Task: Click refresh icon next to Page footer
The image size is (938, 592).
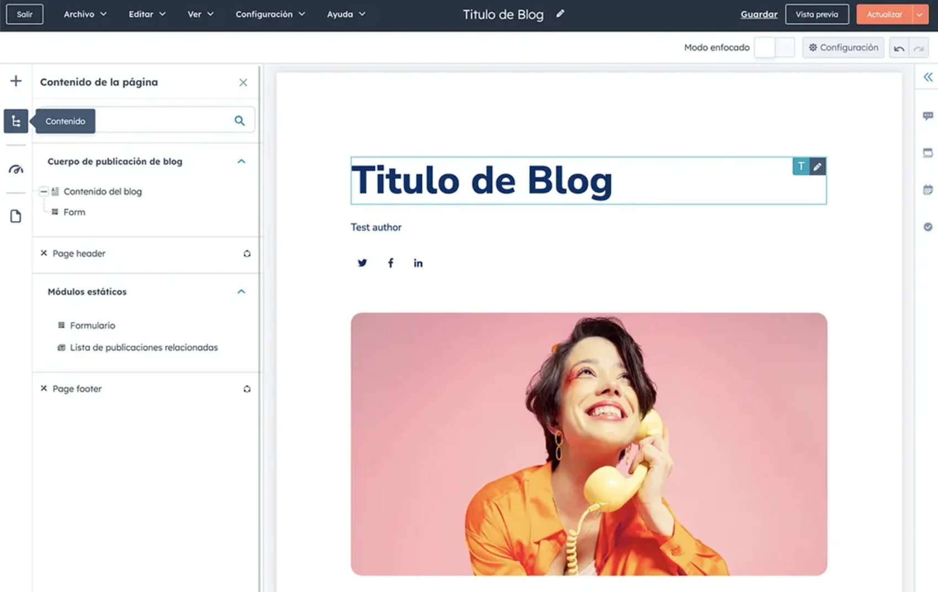Action: pyautogui.click(x=247, y=389)
